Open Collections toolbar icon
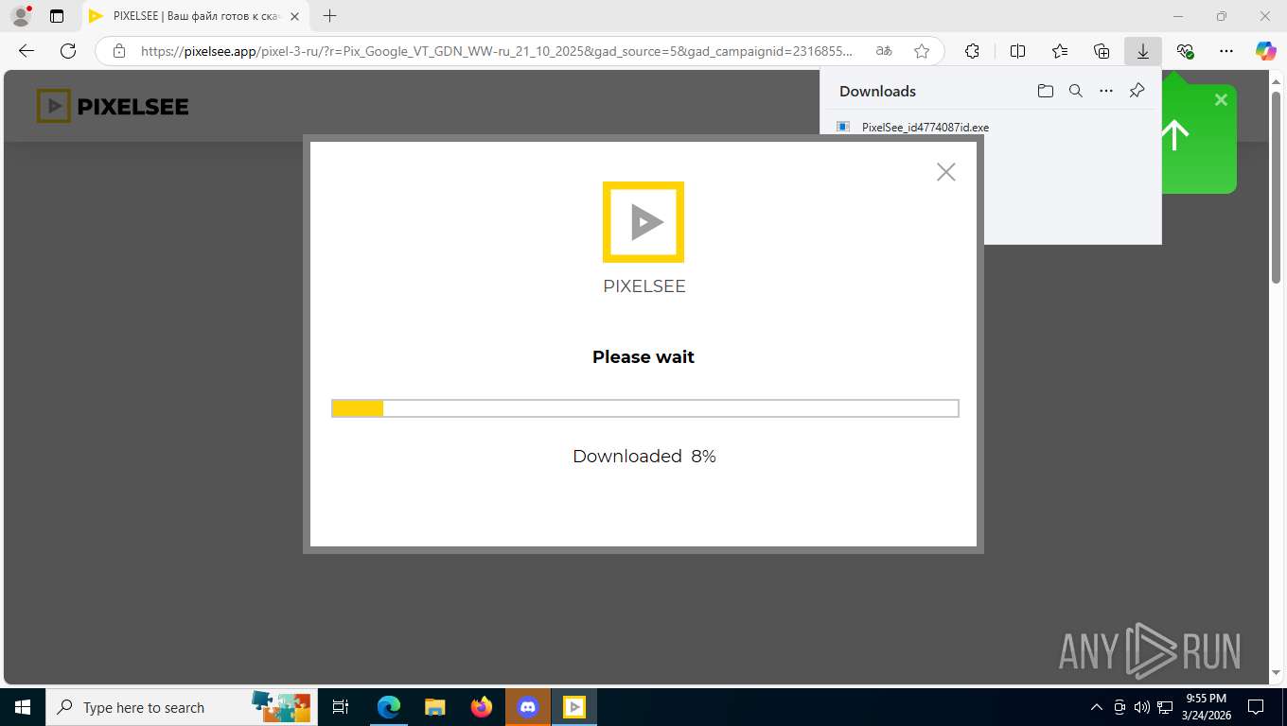Screen dimensions: 1287x726 click(1101, 51)
